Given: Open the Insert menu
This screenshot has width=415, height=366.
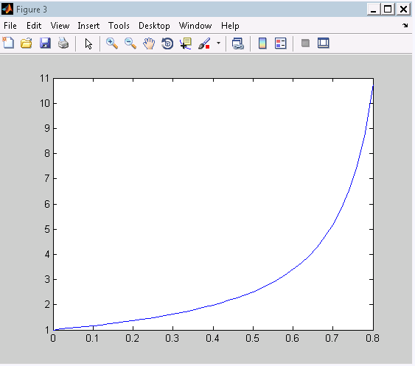Looking at the screenshot, I should (x=88, y=26).
